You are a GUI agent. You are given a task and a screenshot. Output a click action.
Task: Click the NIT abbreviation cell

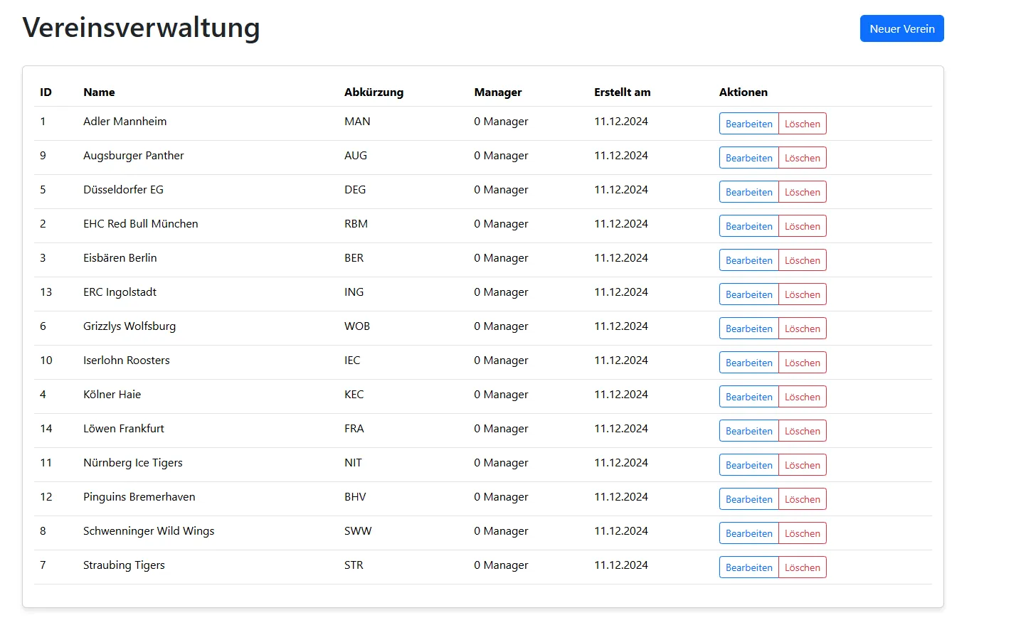pyautogui.click(x=353, y=462)
